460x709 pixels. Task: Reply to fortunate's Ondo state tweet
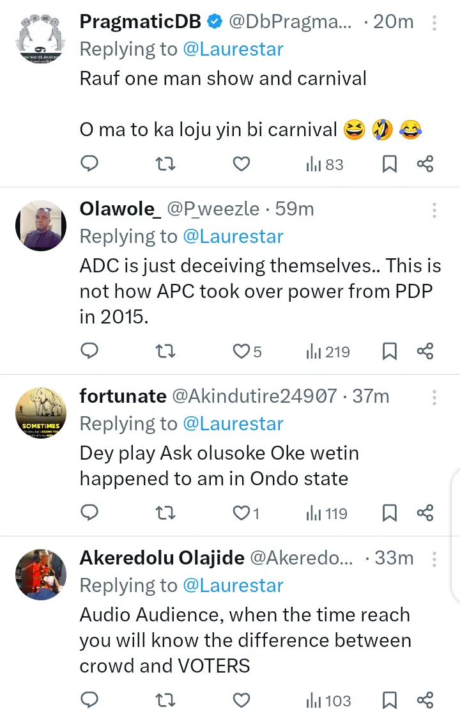pos(90,513)
